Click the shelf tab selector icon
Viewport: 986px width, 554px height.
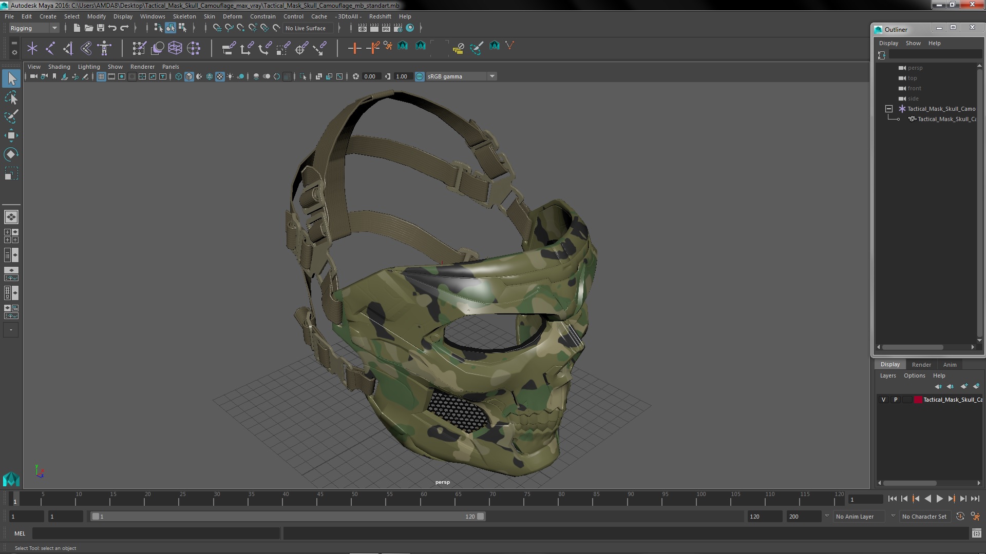click(14, 43)
